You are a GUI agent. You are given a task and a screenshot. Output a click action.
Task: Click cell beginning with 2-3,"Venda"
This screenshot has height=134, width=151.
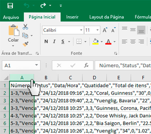point(22,100)
